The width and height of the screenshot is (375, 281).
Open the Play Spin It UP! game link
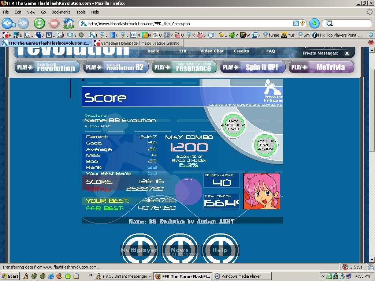tap(252, 67)
